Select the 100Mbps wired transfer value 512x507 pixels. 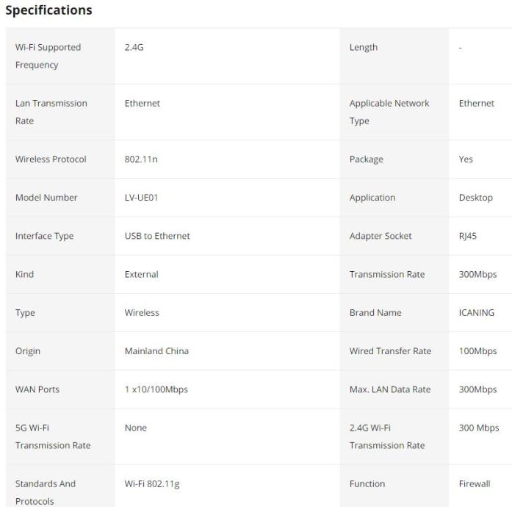click(477, 351)
